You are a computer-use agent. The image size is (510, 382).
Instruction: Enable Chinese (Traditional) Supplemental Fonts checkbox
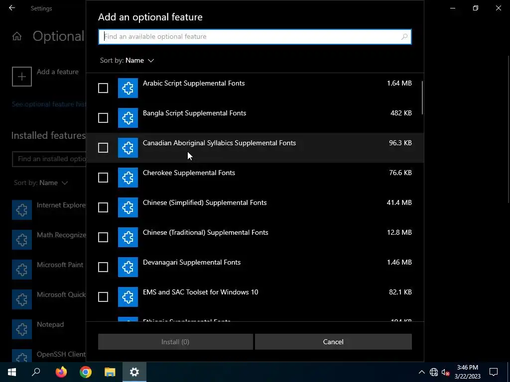pos(103,237)
